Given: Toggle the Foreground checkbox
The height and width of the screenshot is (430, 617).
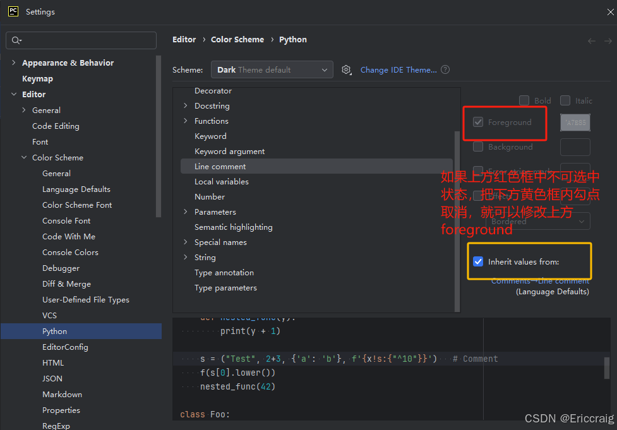Looking at the screenshot, I should pyautogui.click(x=478, y=122).
